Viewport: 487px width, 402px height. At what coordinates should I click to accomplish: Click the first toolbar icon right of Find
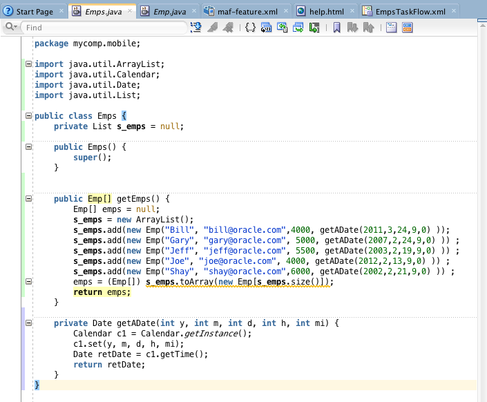tap(195, 28)
